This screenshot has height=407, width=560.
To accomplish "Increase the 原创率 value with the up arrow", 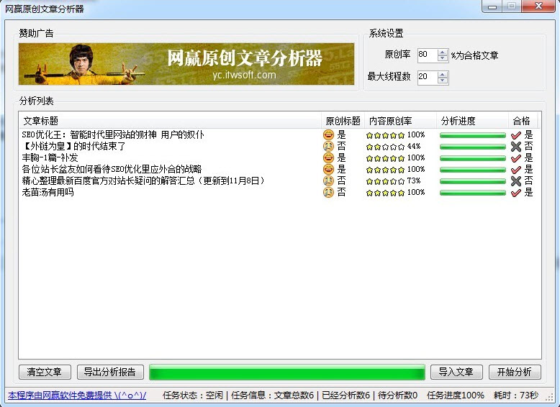I will tap(443, 52).
